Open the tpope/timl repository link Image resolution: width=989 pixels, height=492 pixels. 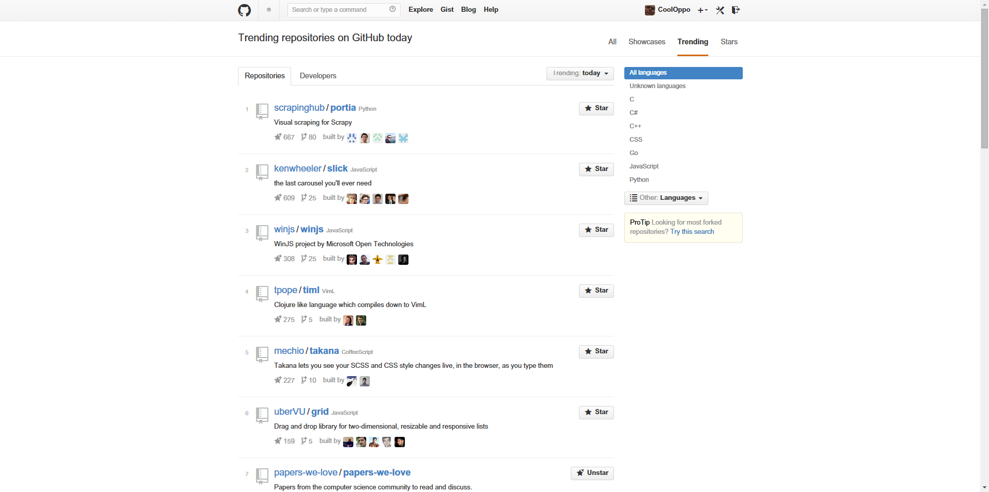(x=297, y=290)
